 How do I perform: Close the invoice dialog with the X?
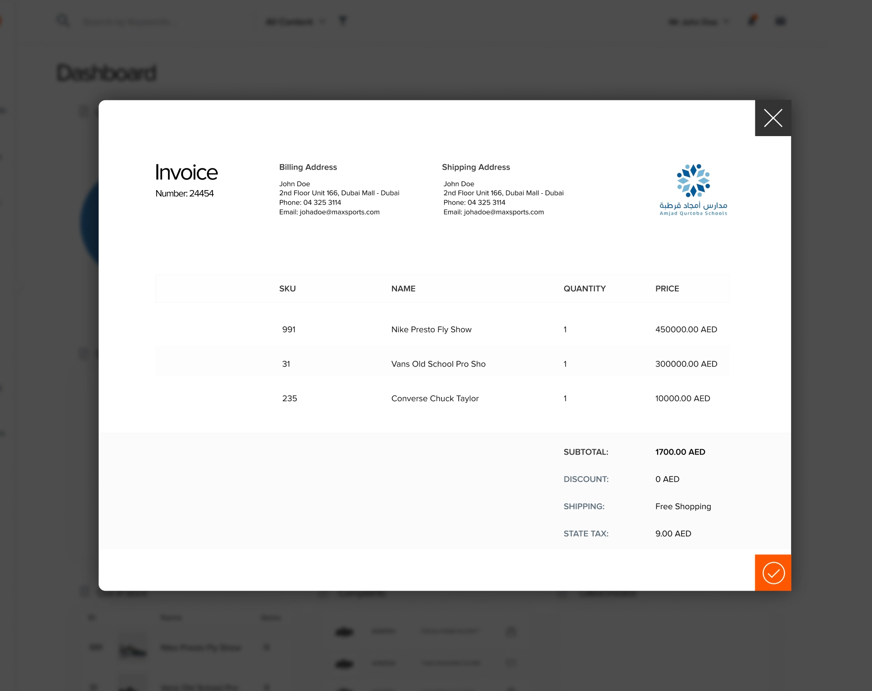click(x=773, y=118)
